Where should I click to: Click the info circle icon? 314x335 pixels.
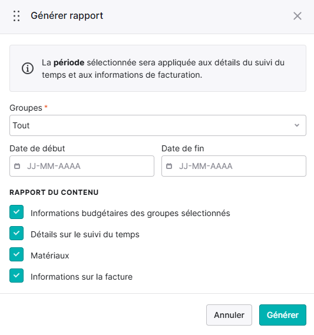pos(28,68)
